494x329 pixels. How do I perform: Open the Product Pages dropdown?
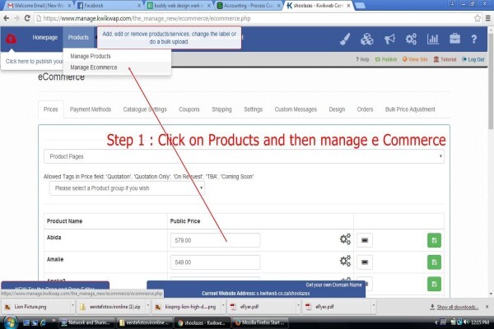[244, 156]
